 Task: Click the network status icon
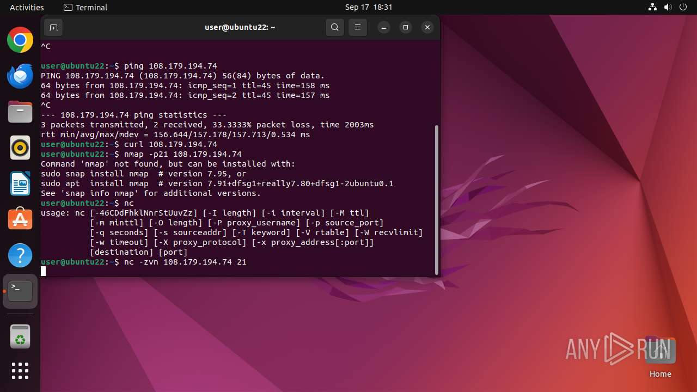[x=652, y=7]
